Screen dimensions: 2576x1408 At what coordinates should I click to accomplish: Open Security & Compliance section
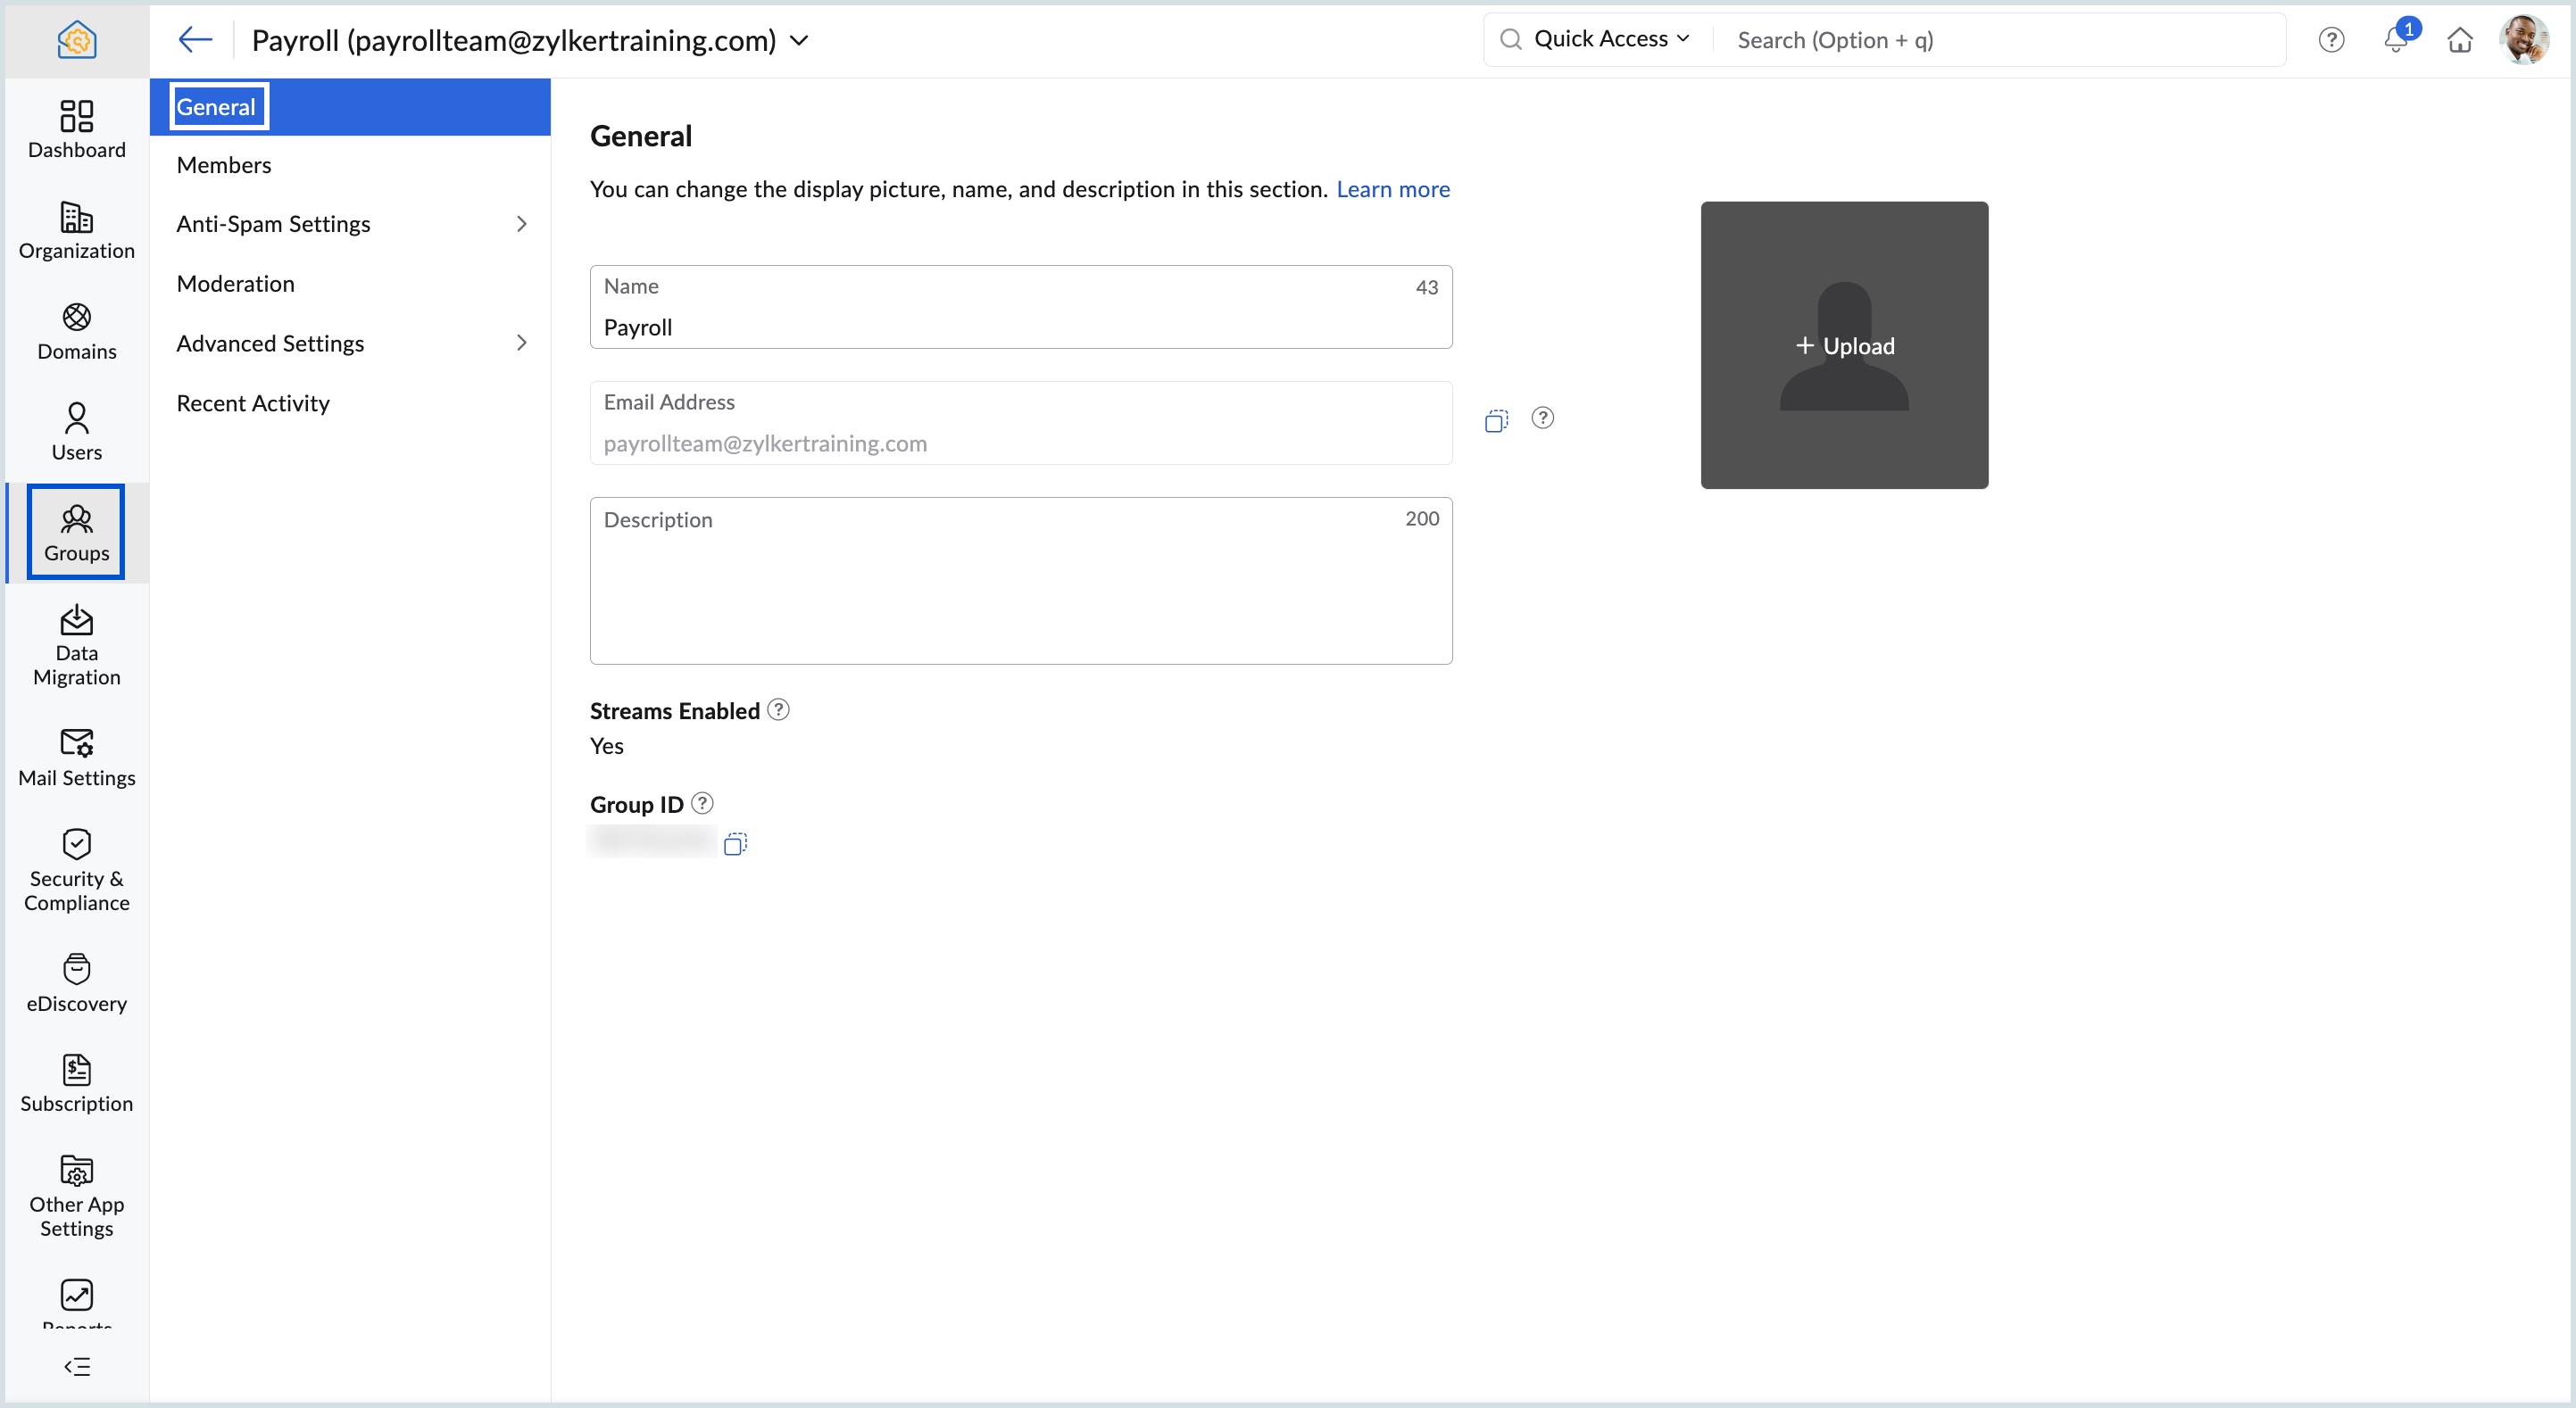click(76, 870)
